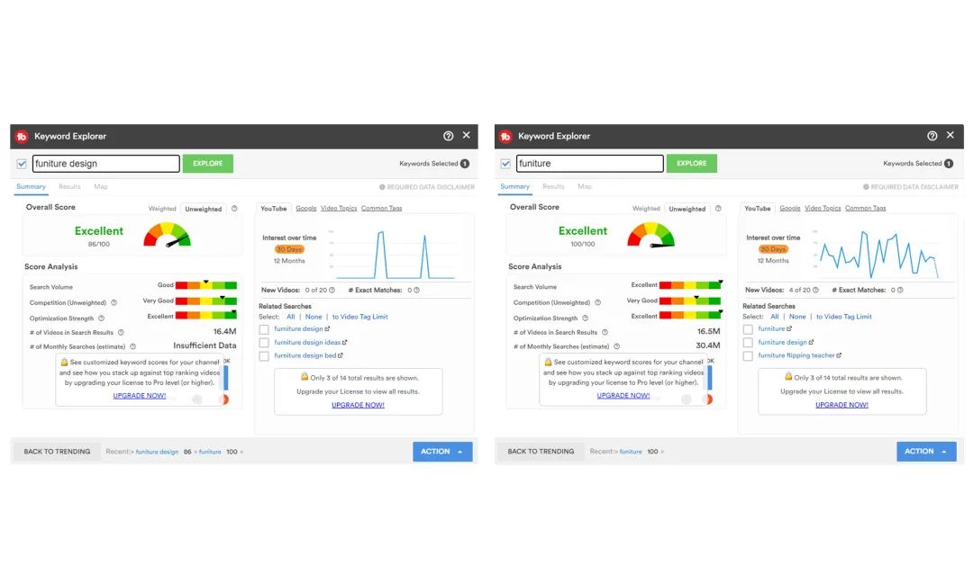Uncheck the checkbox beside the 'funiture design' search box
973x583 pixels.
[x=22, y=164]
